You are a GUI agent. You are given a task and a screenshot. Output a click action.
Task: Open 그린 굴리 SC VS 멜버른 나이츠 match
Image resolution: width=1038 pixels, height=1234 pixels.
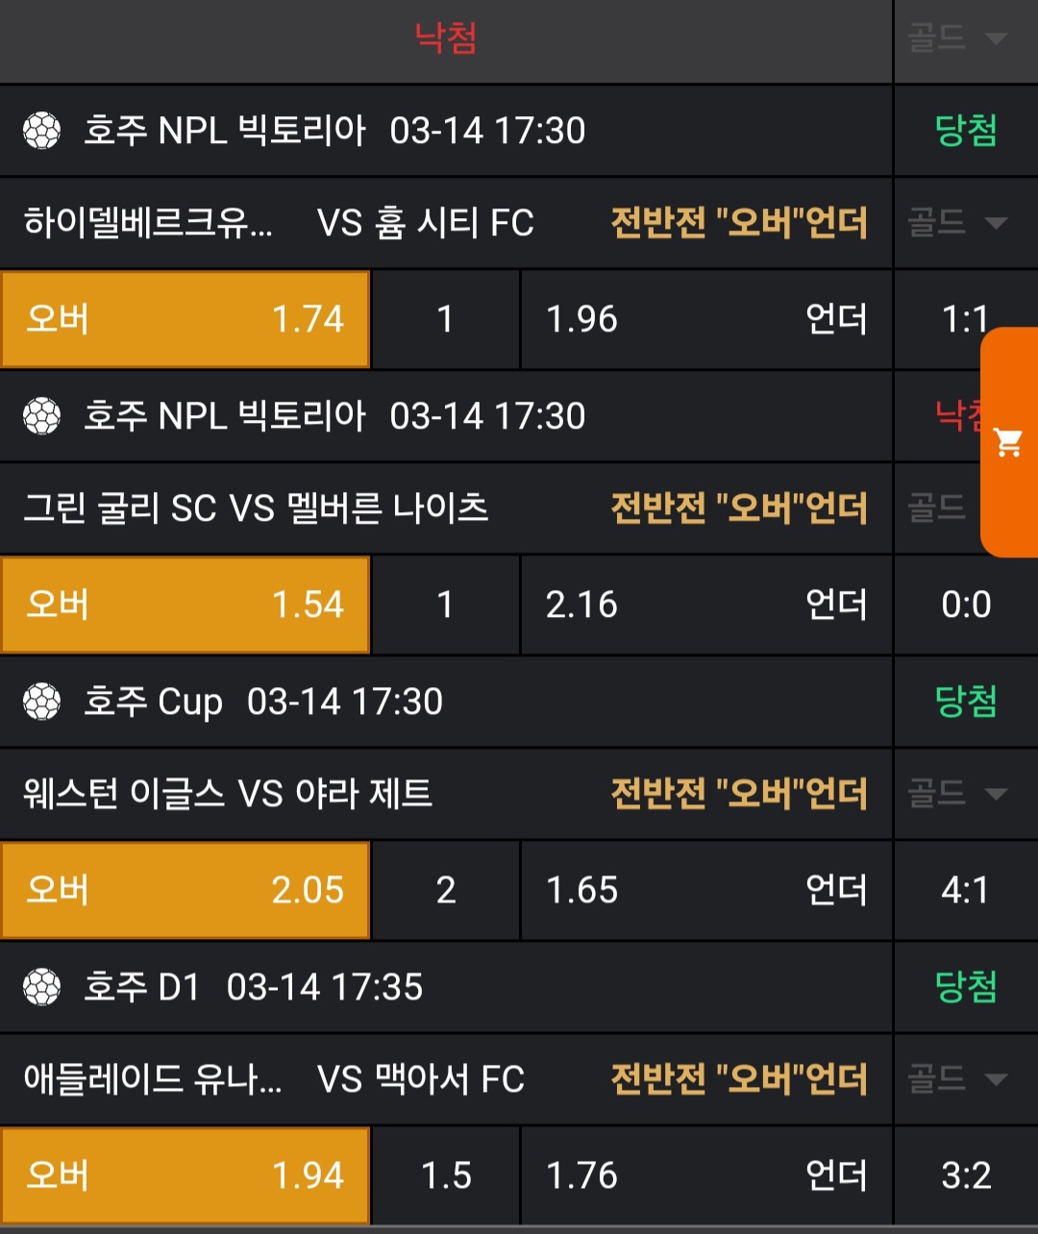[x=257, y=508]
